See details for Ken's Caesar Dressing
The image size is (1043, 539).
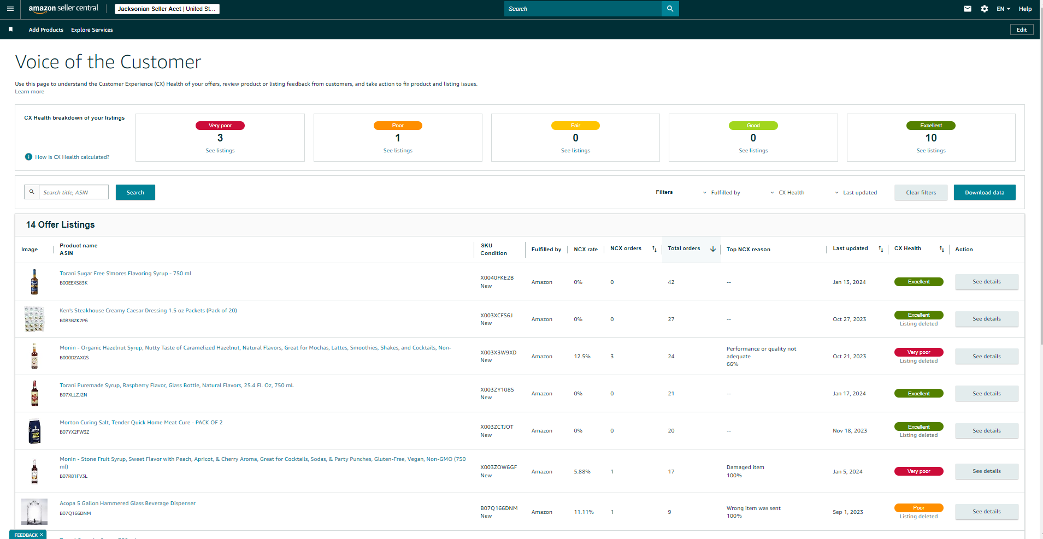point(987,319)
